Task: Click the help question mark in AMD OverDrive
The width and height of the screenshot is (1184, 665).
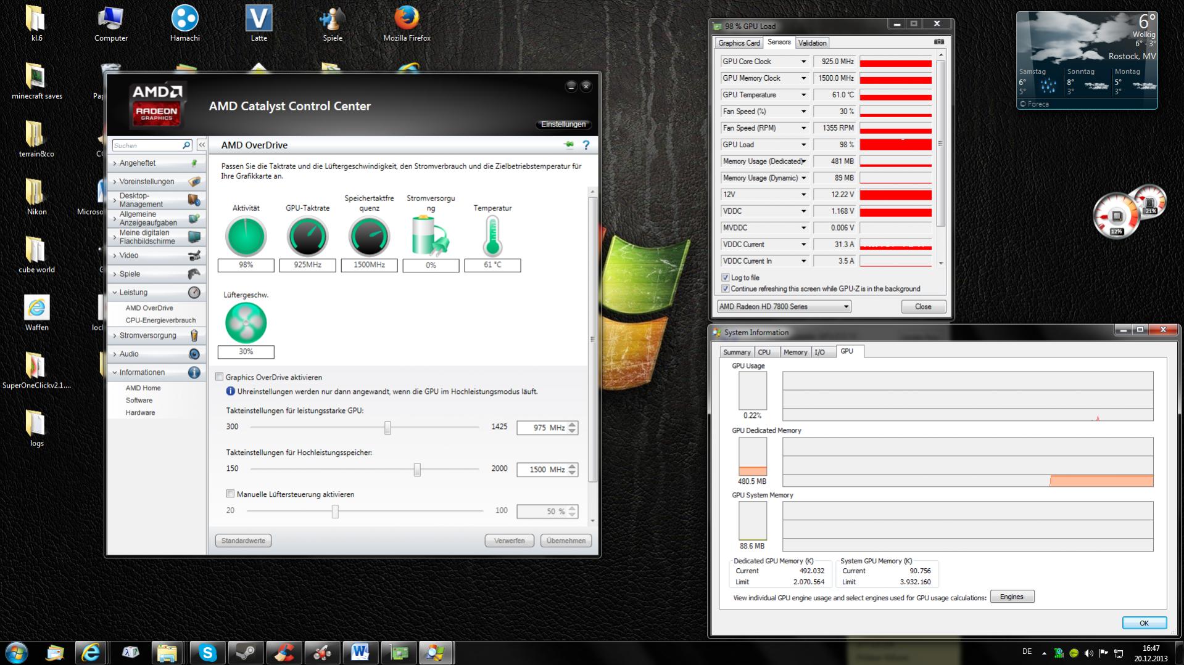Action: point(586,145)
